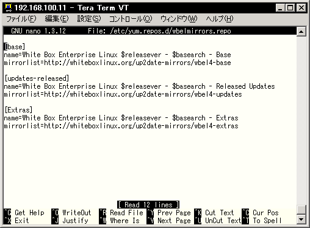Click the Next Page shortcut label
The height and width of the screenshot is (228, 310).
coord(174,221)
